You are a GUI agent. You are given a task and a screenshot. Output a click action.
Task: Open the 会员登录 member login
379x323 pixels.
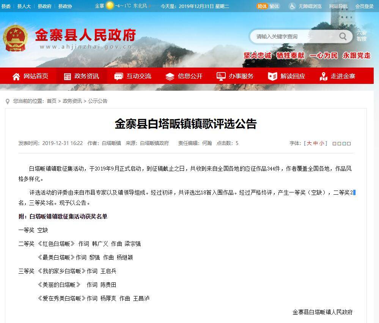click(364, 6)
